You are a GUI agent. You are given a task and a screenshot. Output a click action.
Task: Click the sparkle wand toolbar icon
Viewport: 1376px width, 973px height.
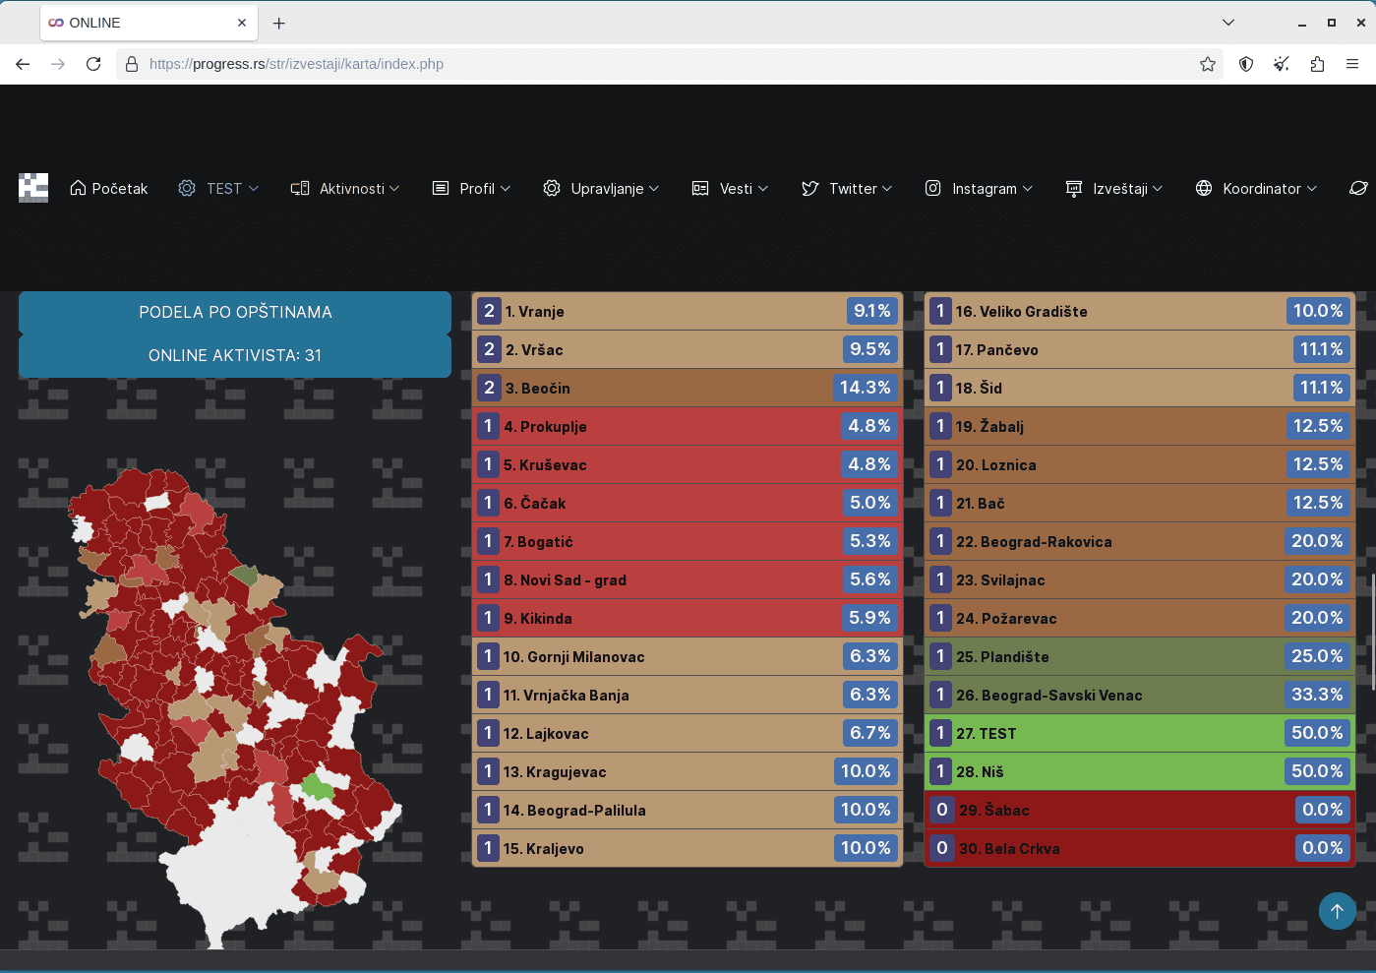coord(1282,64)
